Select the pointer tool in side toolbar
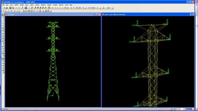Image resolution: width=198 pixels, height=111 pixels. pos(3,14)
